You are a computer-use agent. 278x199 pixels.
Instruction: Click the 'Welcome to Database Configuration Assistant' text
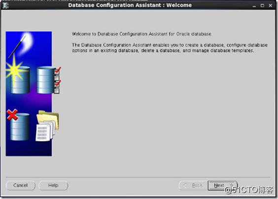(142, 34)
